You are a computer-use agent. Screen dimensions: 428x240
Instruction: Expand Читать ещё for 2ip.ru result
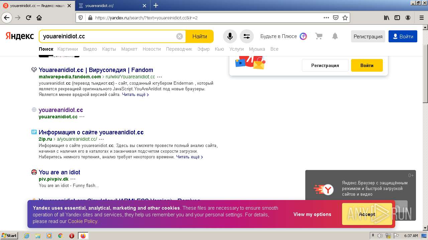[190, 157]
